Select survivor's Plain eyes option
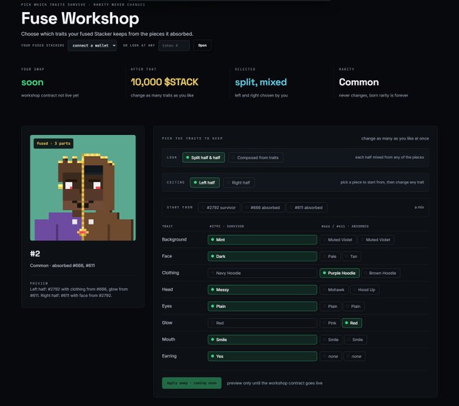 click(263, 307)
